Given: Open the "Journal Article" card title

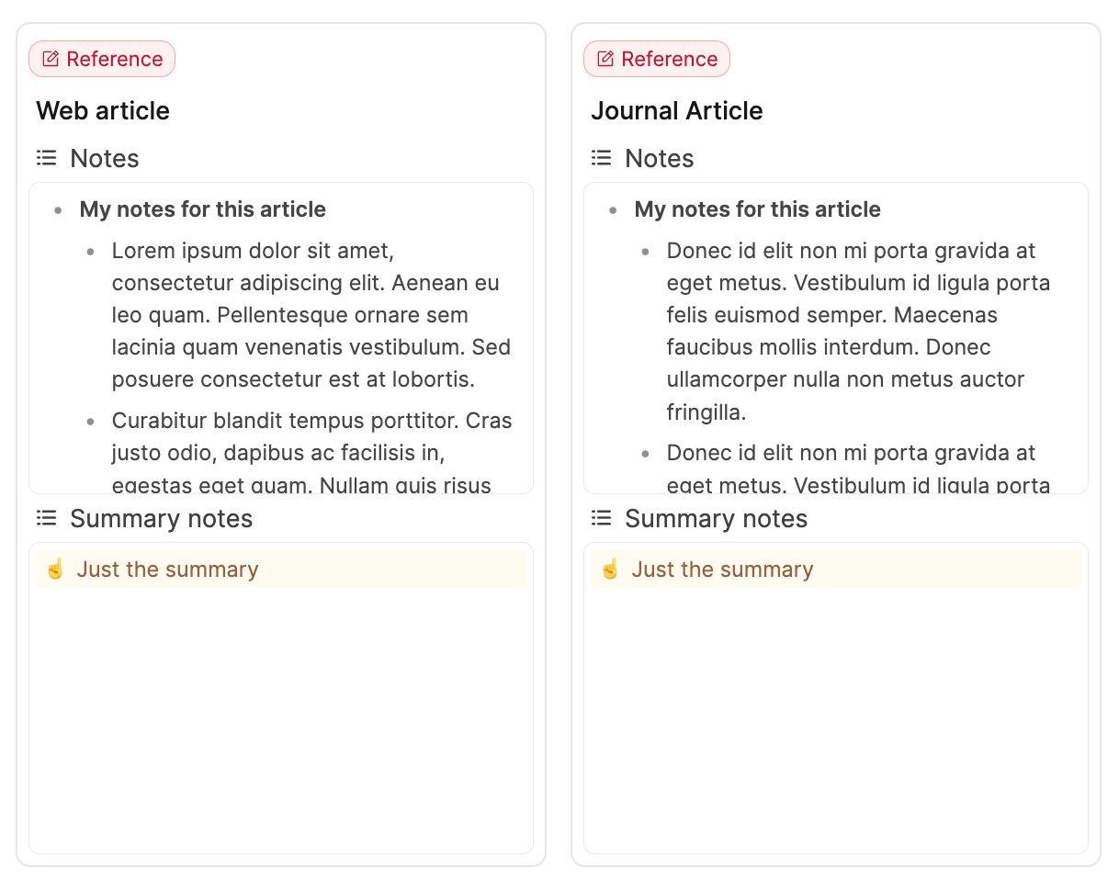Looking at the screenshot, I should pos(677,111).
